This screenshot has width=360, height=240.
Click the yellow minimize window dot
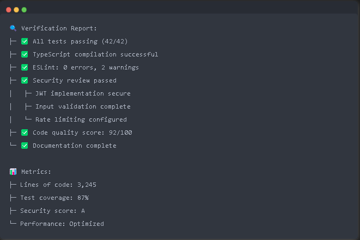click(16, 10)
